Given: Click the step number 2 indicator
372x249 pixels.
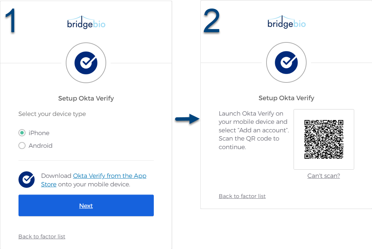Looking at the screenshot, I should click(211, 21).
